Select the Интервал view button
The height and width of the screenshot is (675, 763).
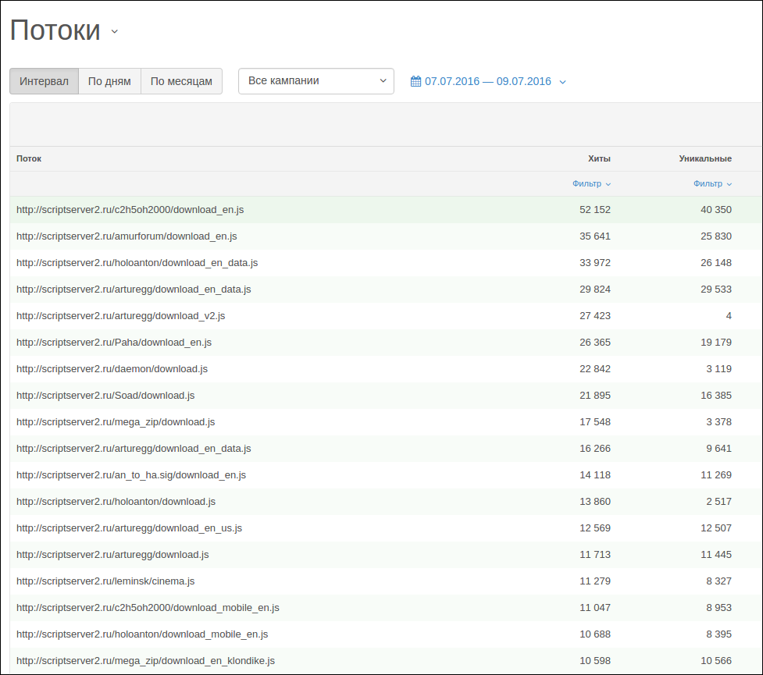[x=44, y=81]
